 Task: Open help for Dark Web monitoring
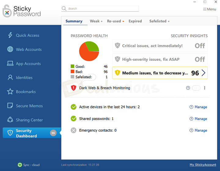[188, 88]
